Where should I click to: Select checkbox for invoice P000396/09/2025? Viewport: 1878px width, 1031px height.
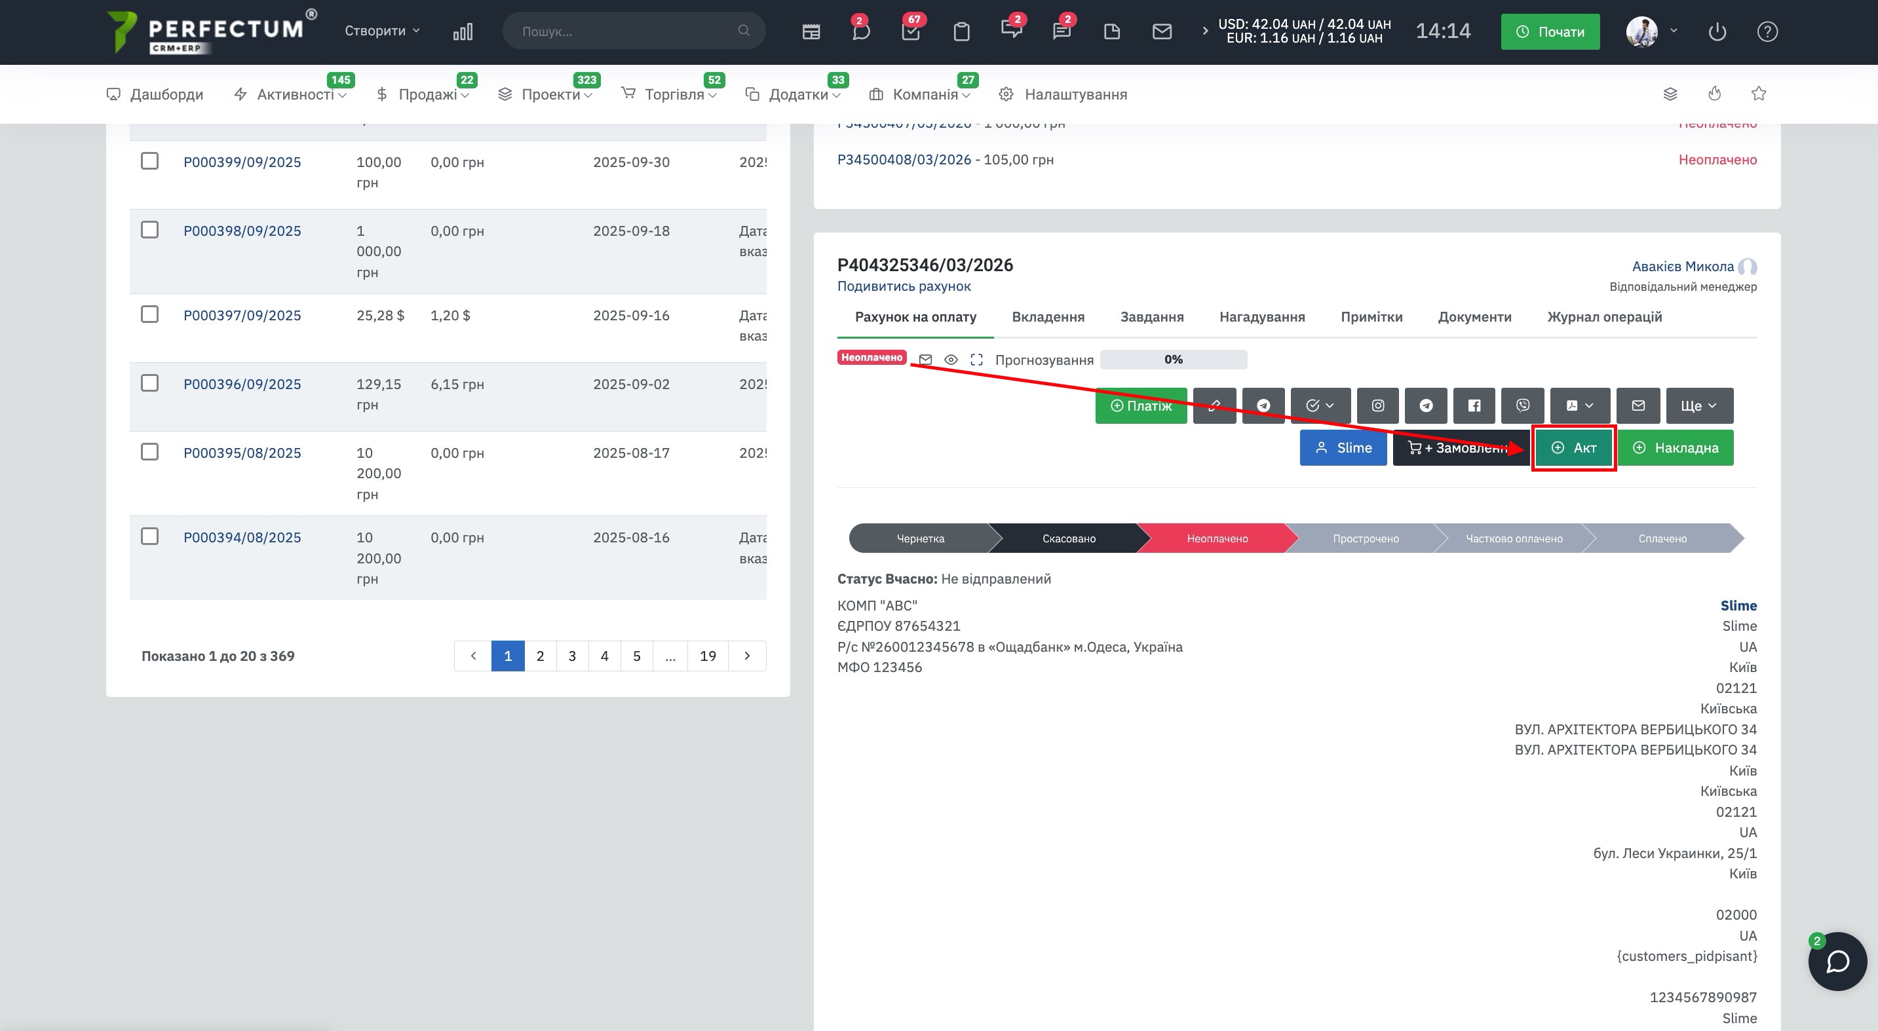tap(149, 383)
